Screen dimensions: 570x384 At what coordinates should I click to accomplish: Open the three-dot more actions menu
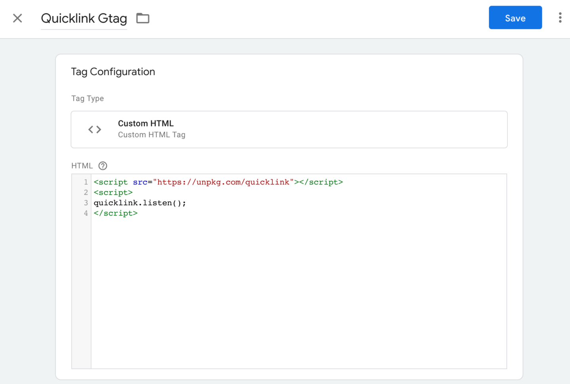(560, 18)
